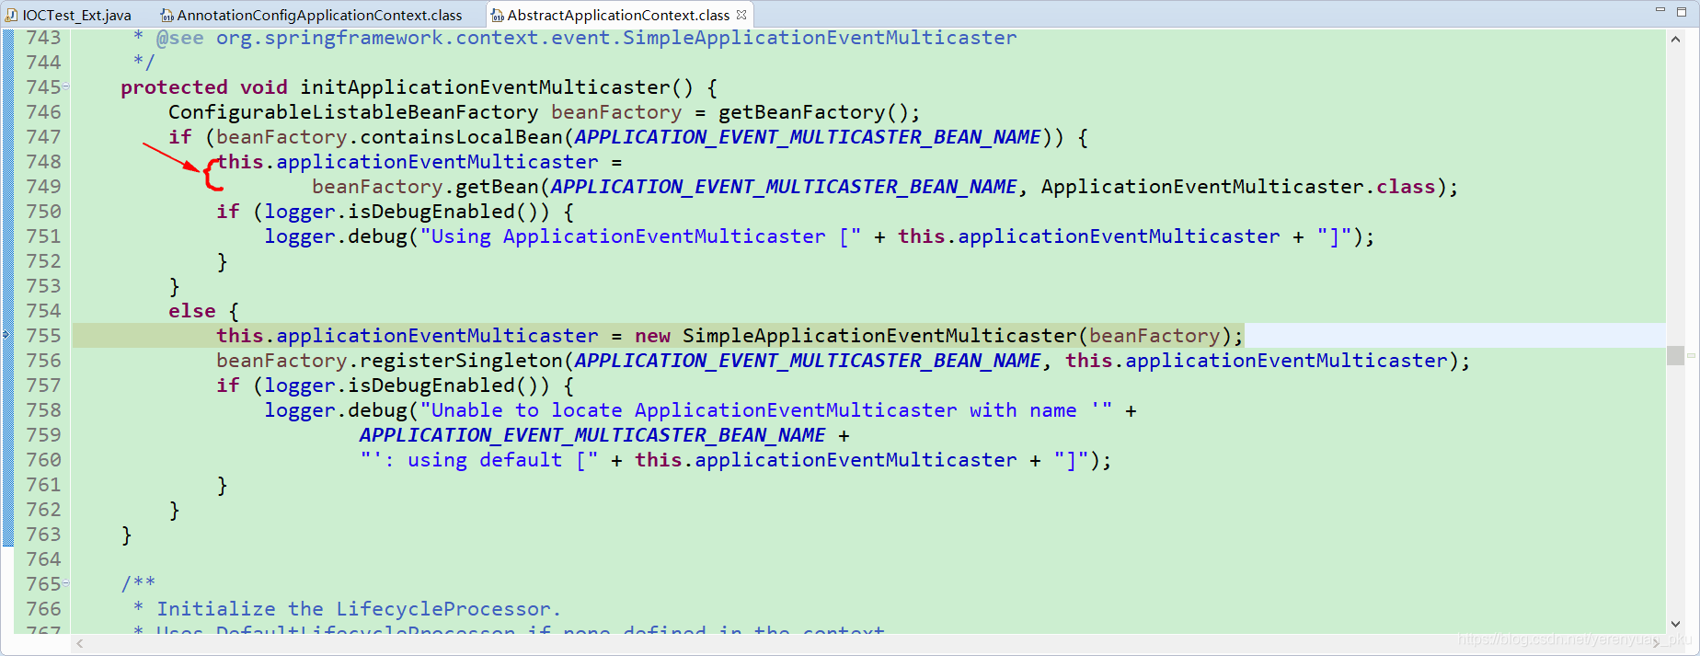Click the horizontal scrollbar left arrow

80,643
